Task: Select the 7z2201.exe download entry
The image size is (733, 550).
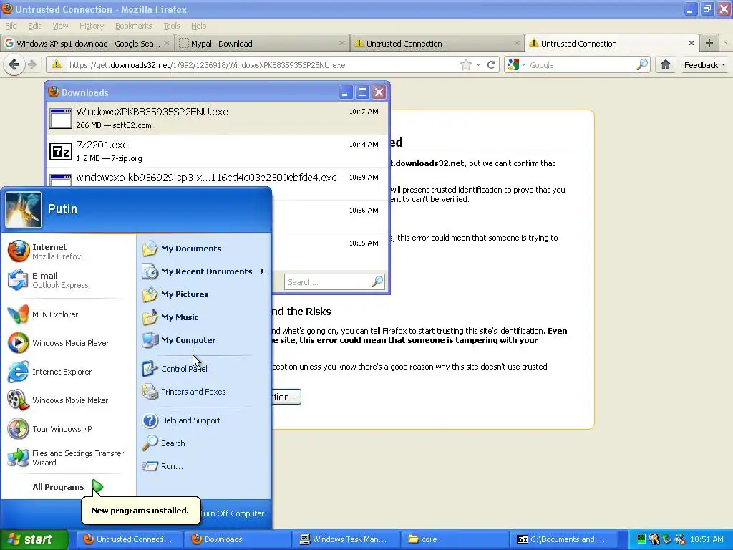Action: click(218, 150)
